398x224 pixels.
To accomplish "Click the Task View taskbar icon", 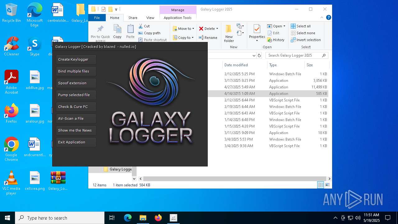I will (x=112, y=218).
